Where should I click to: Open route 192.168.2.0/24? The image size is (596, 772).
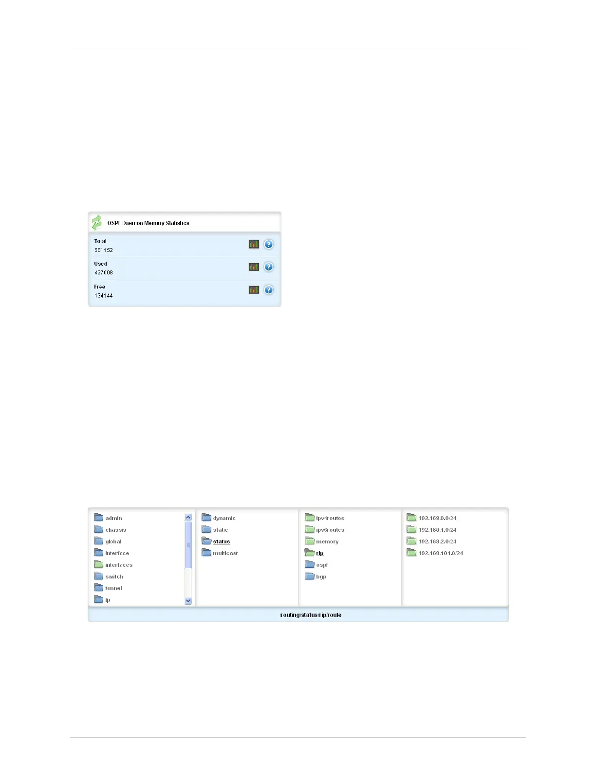432,541
